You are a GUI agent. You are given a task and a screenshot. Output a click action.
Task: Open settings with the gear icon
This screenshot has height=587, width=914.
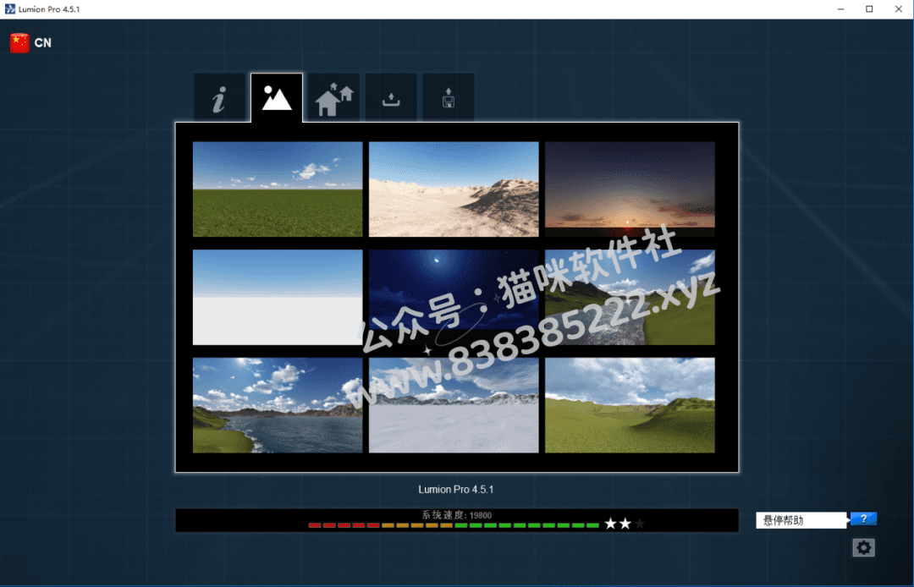(863, 547)
